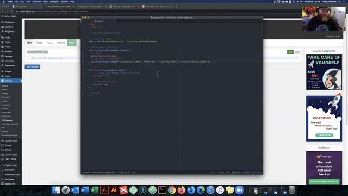
Task: Open the Trash in the Dock
Action: 292,190
